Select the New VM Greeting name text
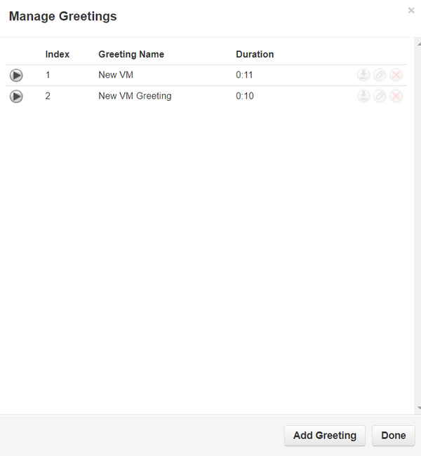 point(135,96)
